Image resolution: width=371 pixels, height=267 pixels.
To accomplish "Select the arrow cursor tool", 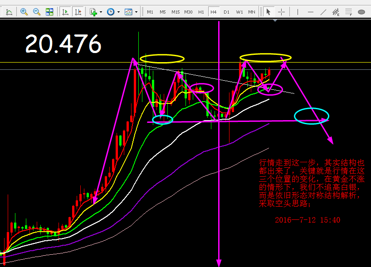I will pos(268,12).
